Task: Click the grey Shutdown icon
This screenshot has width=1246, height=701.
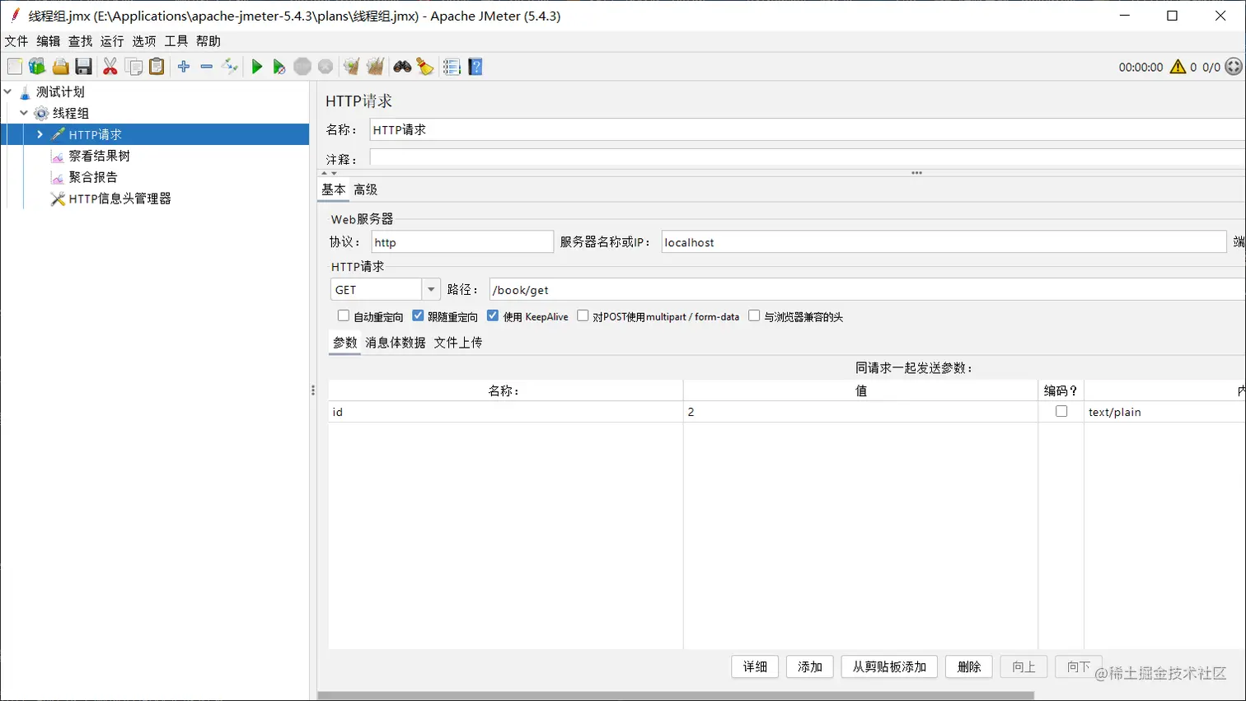Action: click(x=326, y=67)
